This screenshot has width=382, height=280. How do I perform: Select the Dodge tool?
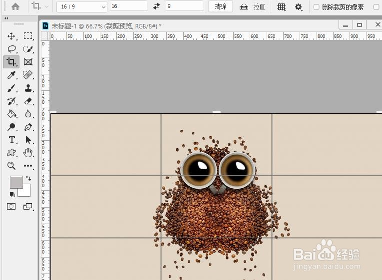tap(11, 127)
